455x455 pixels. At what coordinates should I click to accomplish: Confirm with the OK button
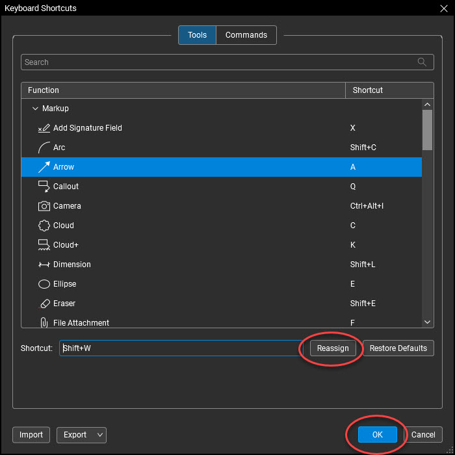point(377,434)
